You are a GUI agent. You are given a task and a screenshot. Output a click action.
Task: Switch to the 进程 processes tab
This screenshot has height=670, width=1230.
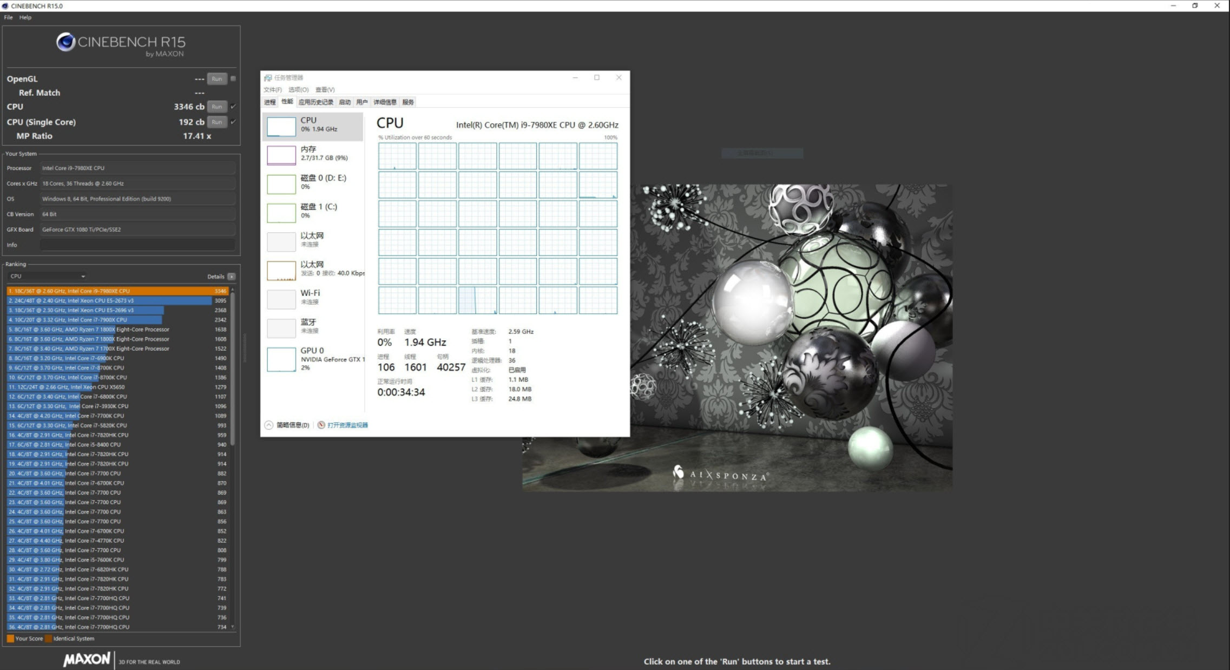[269, 102]
